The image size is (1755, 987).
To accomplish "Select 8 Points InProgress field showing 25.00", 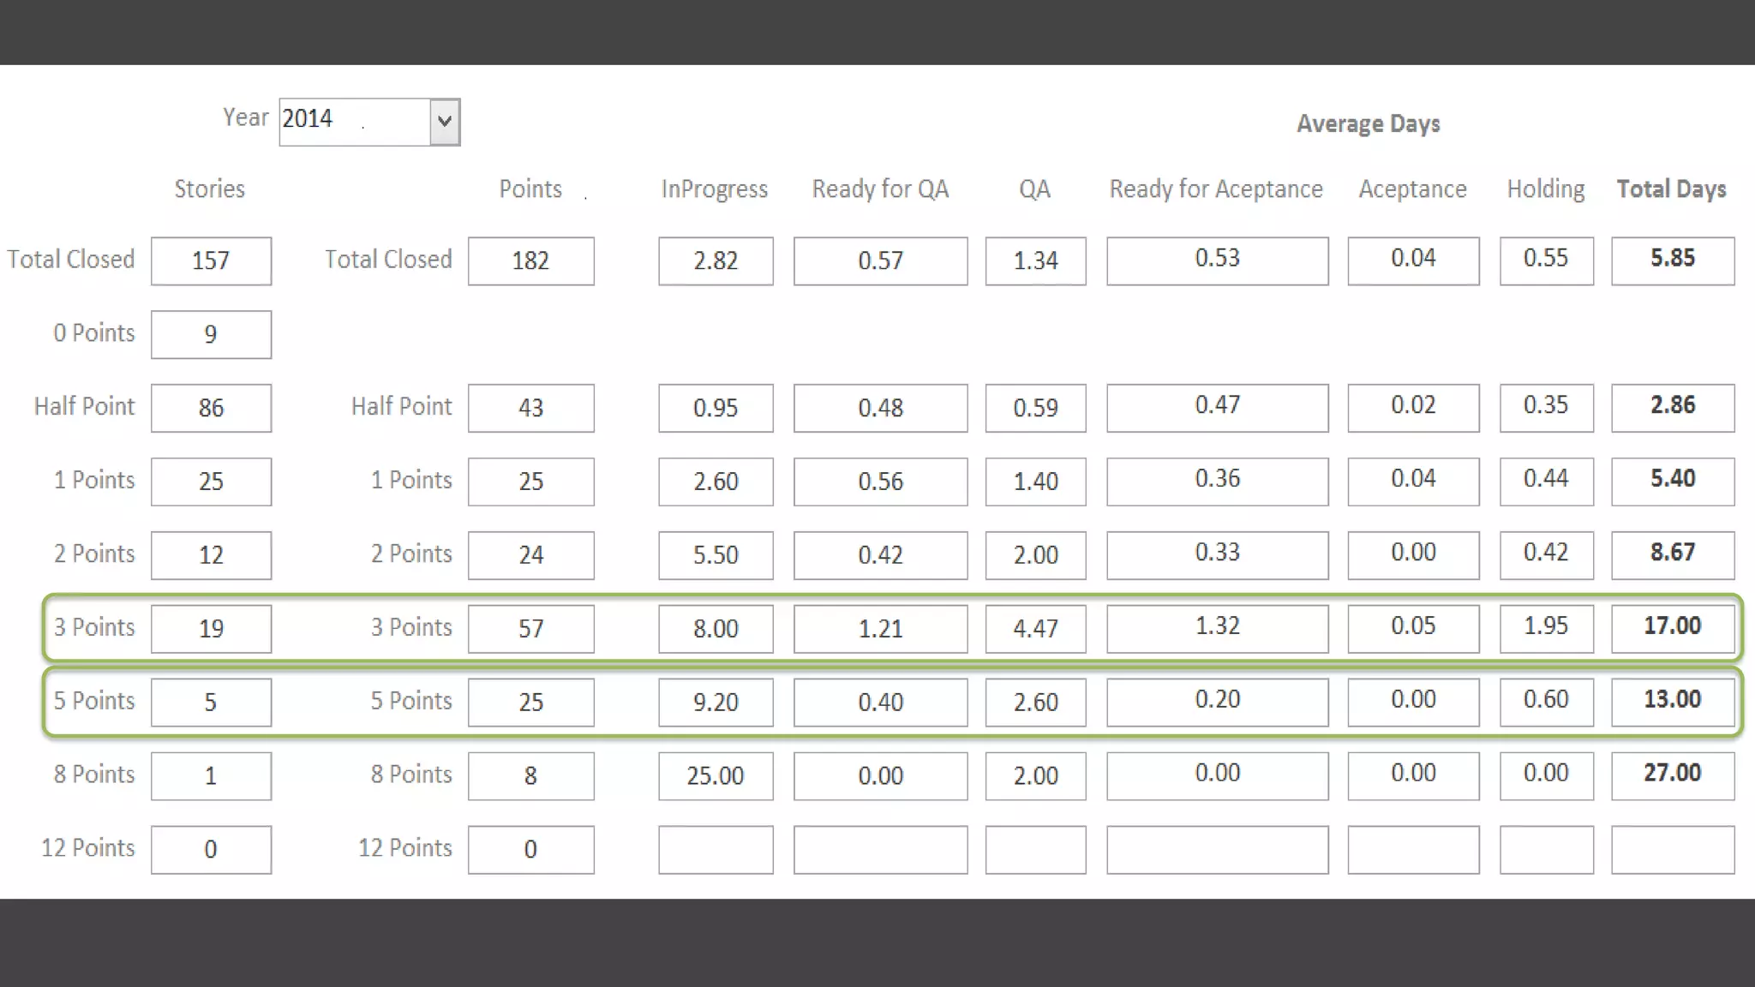I will (715, 775).
